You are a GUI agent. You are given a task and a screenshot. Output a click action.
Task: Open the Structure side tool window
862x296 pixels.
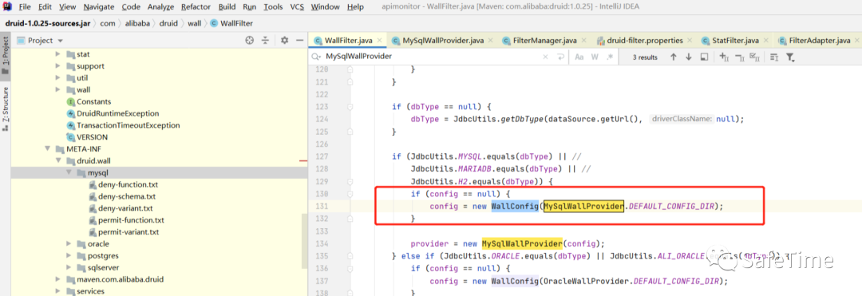pos(6,109)
